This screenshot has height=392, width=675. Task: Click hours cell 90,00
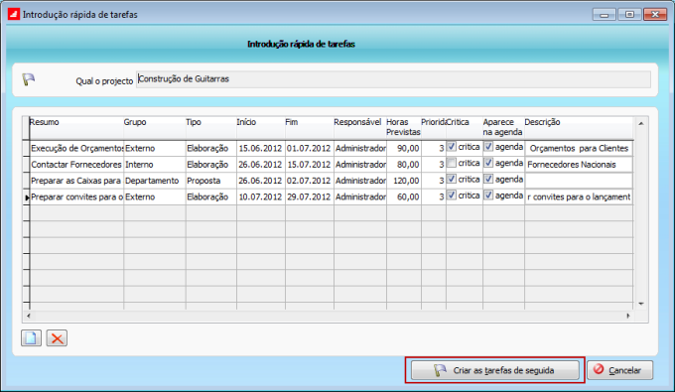(404, 149)
